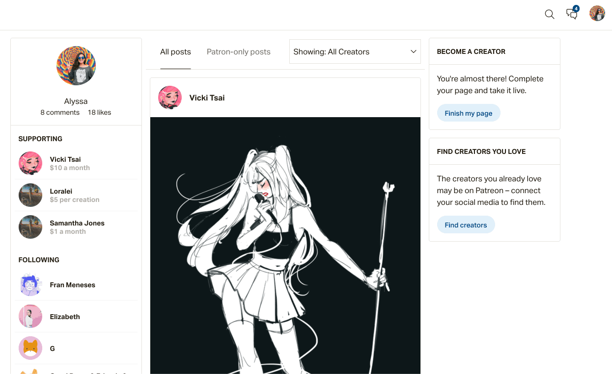The height and width of the screenshot is (374, 612).
Task: Click the FOLLOWING section heading
Action: click(x=39, y=260)
